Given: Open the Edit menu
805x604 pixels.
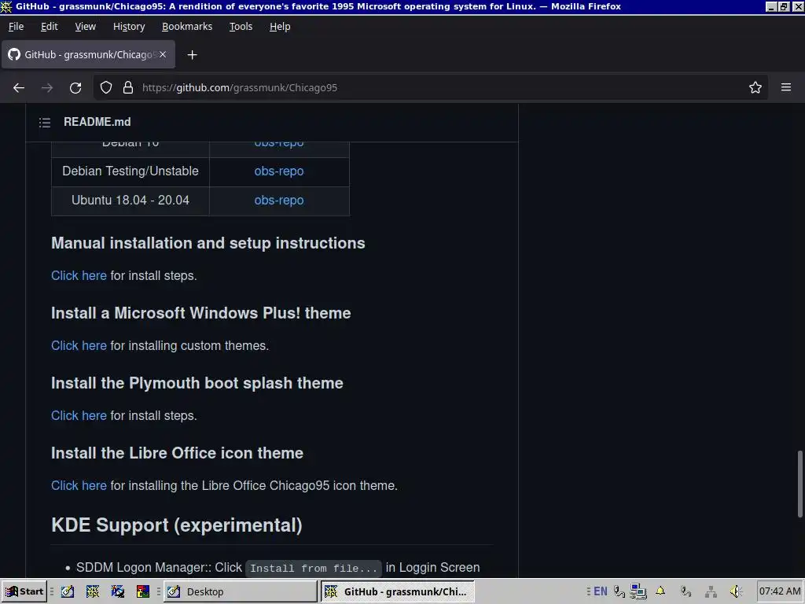Looking at the screenshot, I should 50,26.
